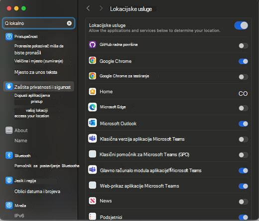This screenshot has height=221, width=259.
Task: Enable location for GitHub radna površina
Action: [x=244, y=45]
